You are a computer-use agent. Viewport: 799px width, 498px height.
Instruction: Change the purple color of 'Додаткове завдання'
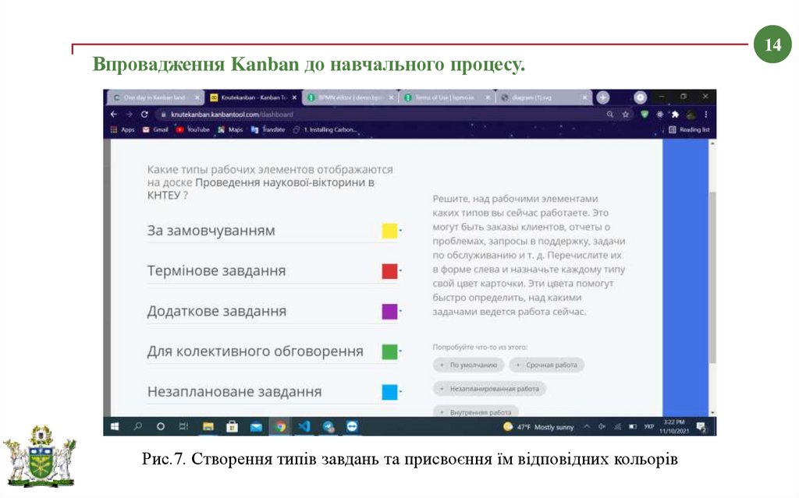(390, 311)
